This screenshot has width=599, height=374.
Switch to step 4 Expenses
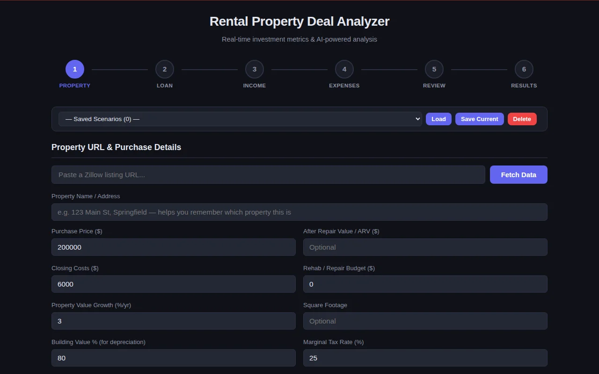coord(344,69)
